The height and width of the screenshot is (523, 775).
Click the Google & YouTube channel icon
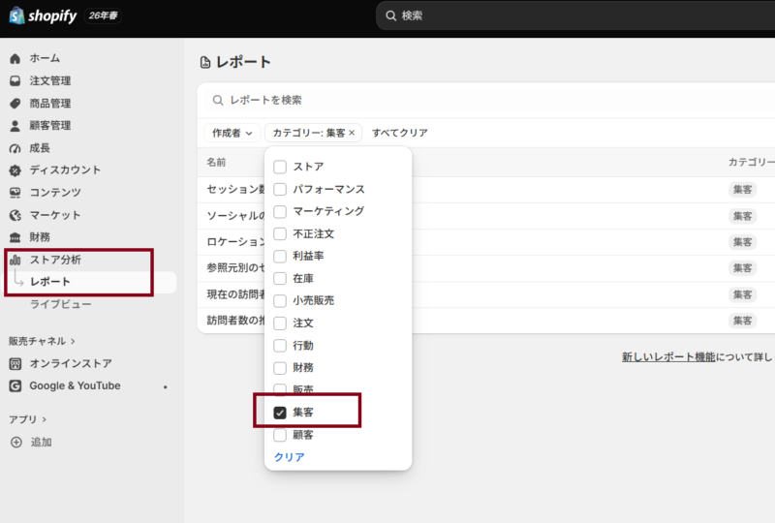(15, 386)
